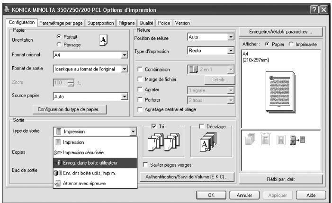
Task: Choose Imprimante display option
Action: pyautogui.click(x=291, y=44)
